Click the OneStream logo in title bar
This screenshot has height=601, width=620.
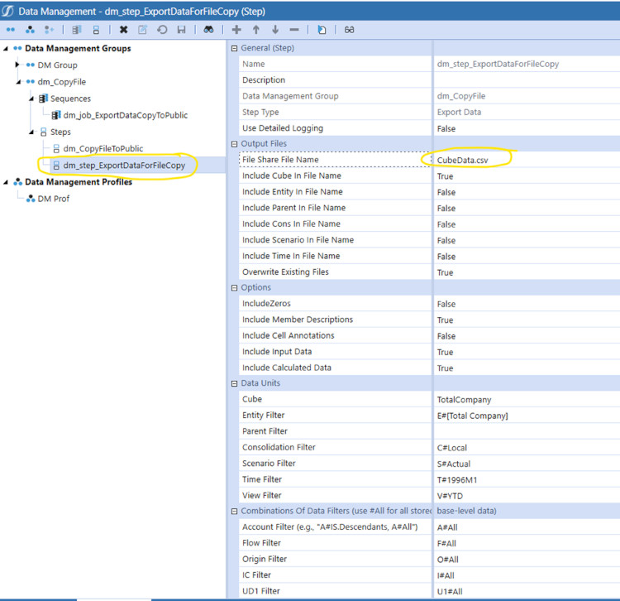click(7, 11)
